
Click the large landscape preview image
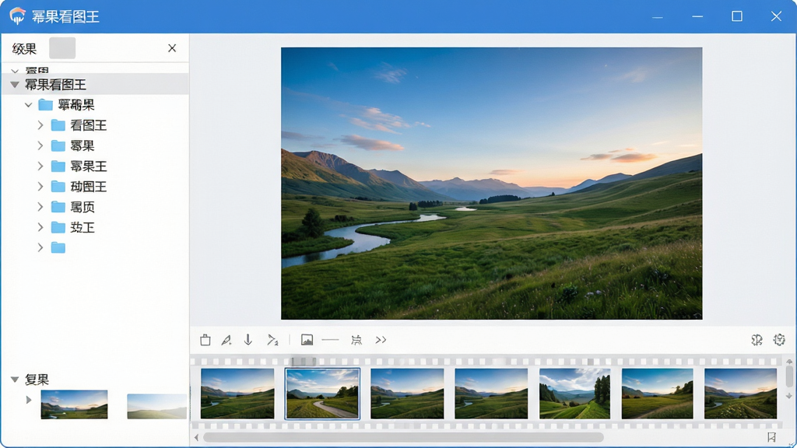click(x=492, y=184)
